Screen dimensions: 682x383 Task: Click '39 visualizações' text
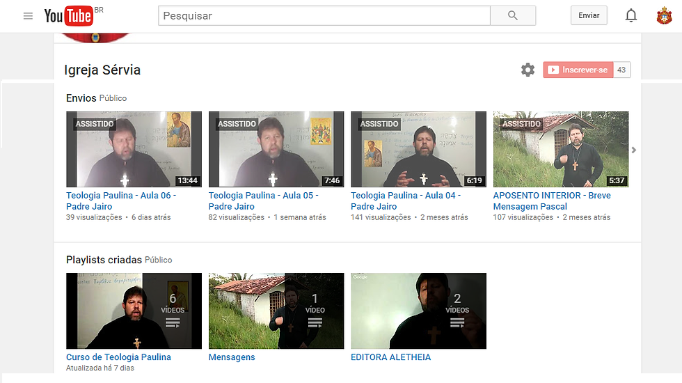pyautogui.click(x=94, y=217)
